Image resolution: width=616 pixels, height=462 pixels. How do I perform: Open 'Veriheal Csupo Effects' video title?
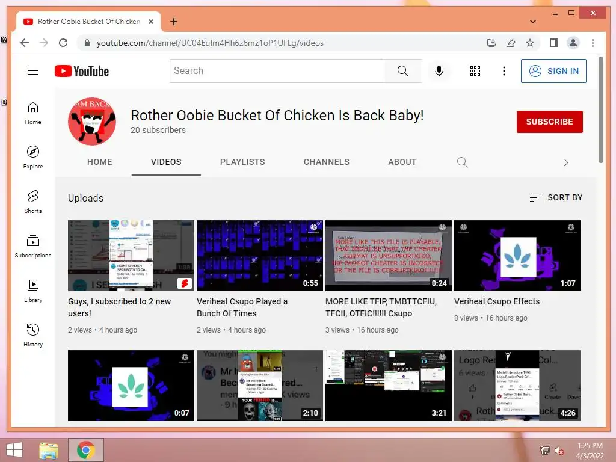click(497, 301)
